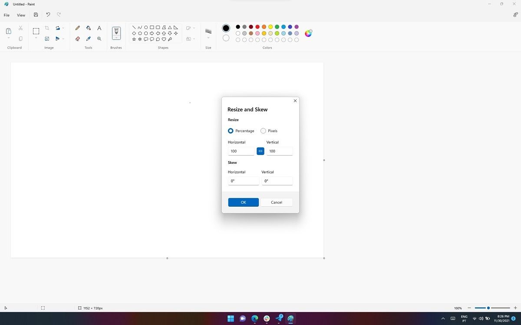Select the Fill with color tool
Image resolution: width=521 pixels, height=325 pixels.
pyautogui.click(x=88, y=28)
